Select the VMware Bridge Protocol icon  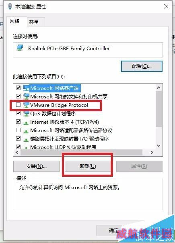tap(26, 105)
